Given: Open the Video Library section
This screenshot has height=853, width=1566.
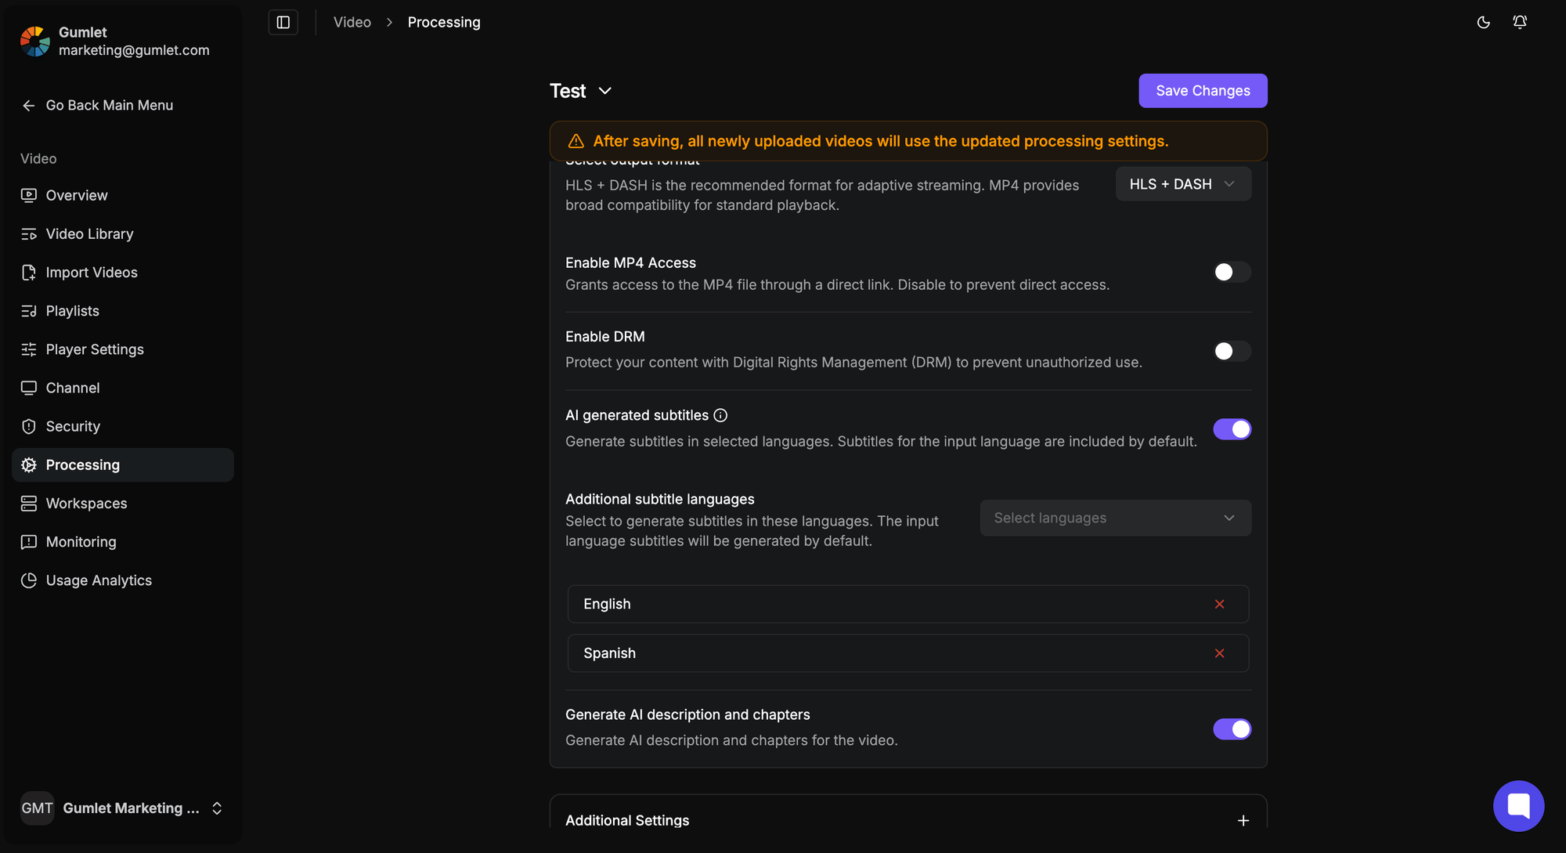Looking at the screenshot, I should pyautogui.click(x=88, y=233).
